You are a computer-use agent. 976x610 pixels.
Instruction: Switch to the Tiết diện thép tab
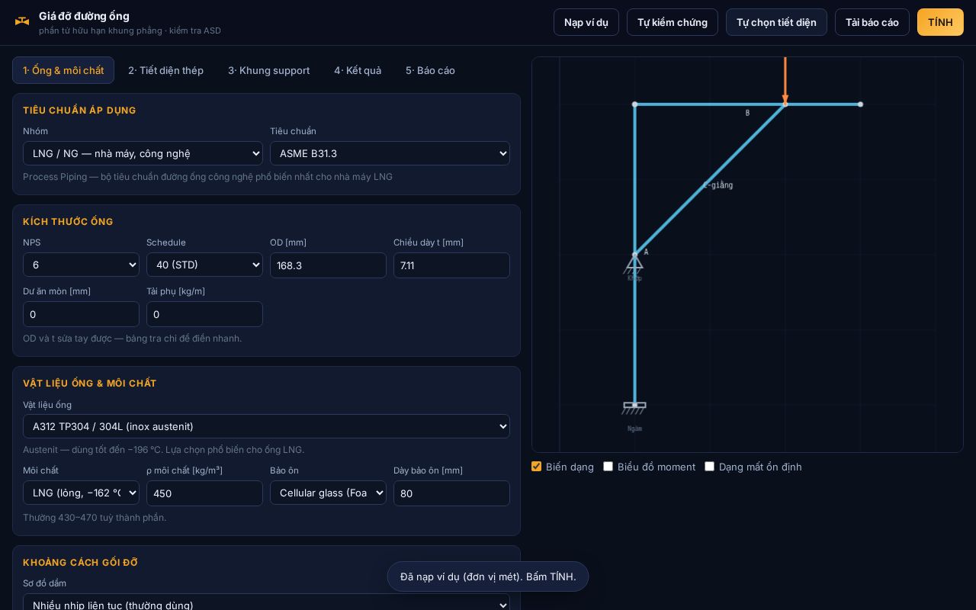[x=165, y=70]
